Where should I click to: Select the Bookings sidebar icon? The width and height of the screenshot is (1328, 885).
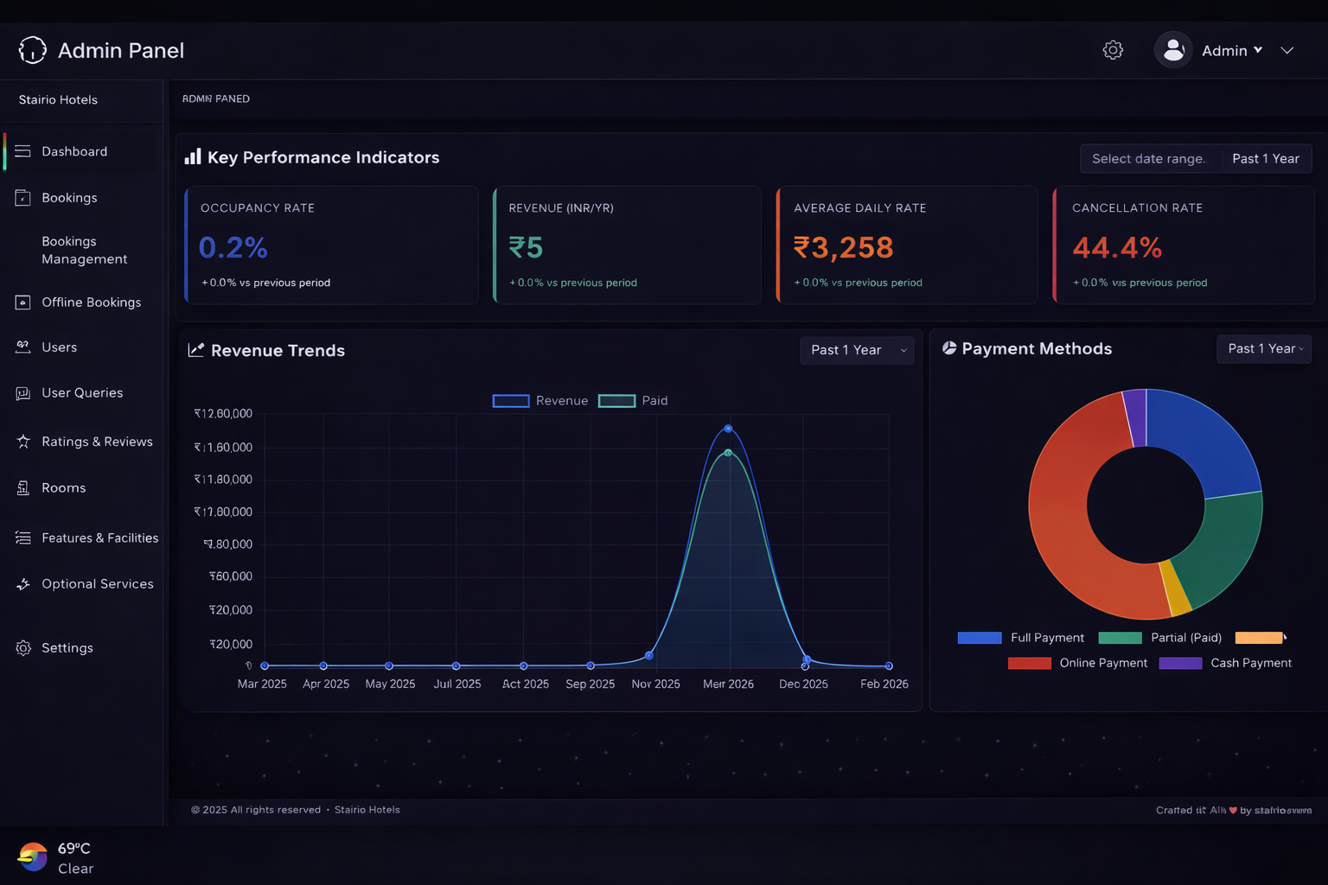22,197
